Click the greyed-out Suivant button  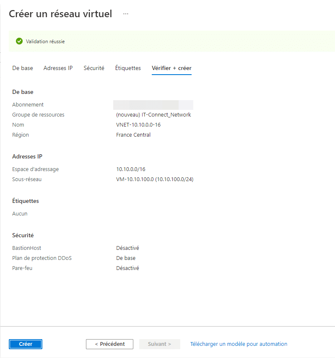tap(159, 344)
